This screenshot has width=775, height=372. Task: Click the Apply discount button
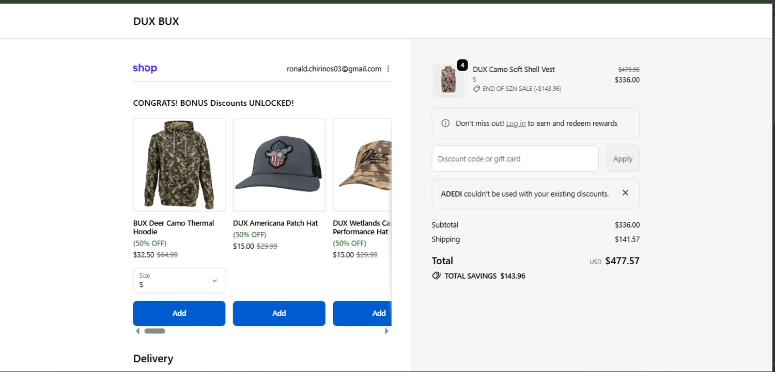[x=623, y=159]
